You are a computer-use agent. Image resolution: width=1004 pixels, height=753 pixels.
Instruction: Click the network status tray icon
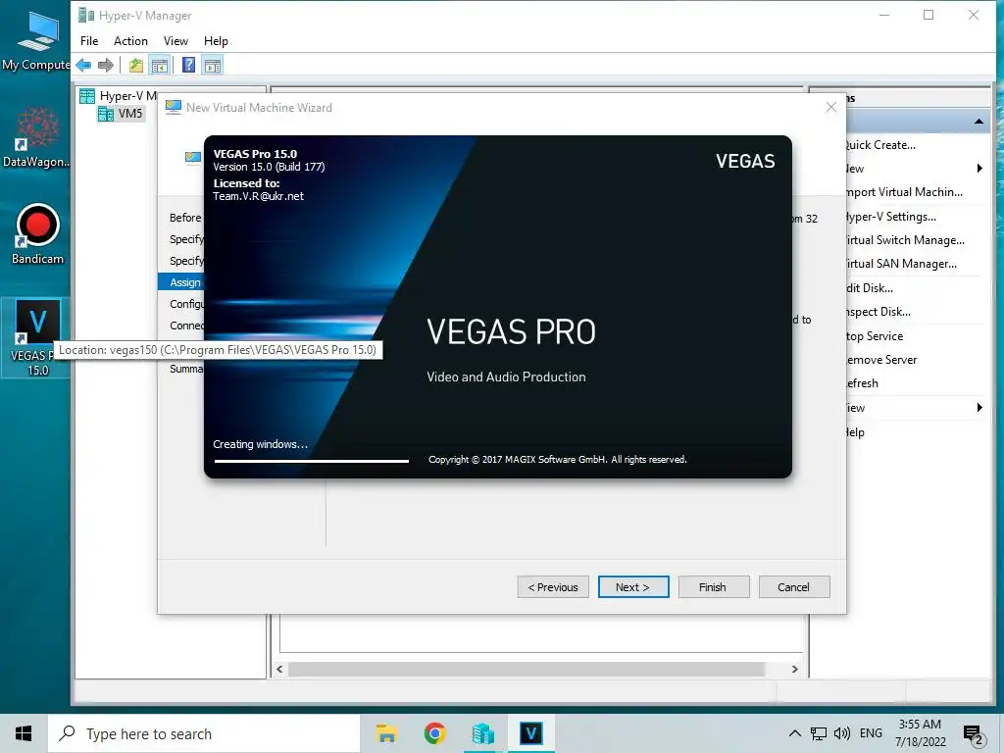pos(819,733)
